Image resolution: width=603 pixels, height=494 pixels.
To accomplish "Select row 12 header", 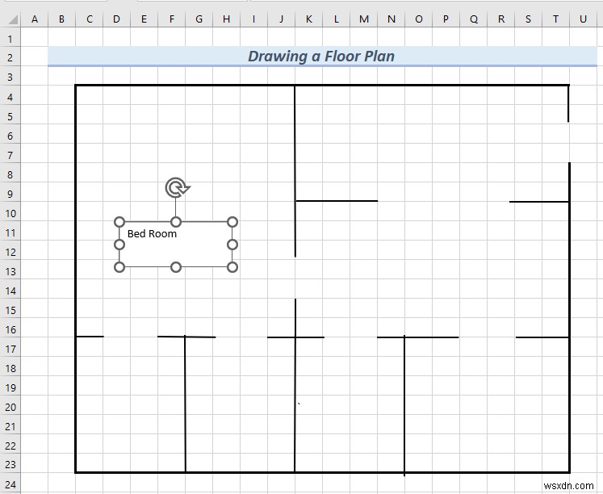I will [x=10, y=252].
